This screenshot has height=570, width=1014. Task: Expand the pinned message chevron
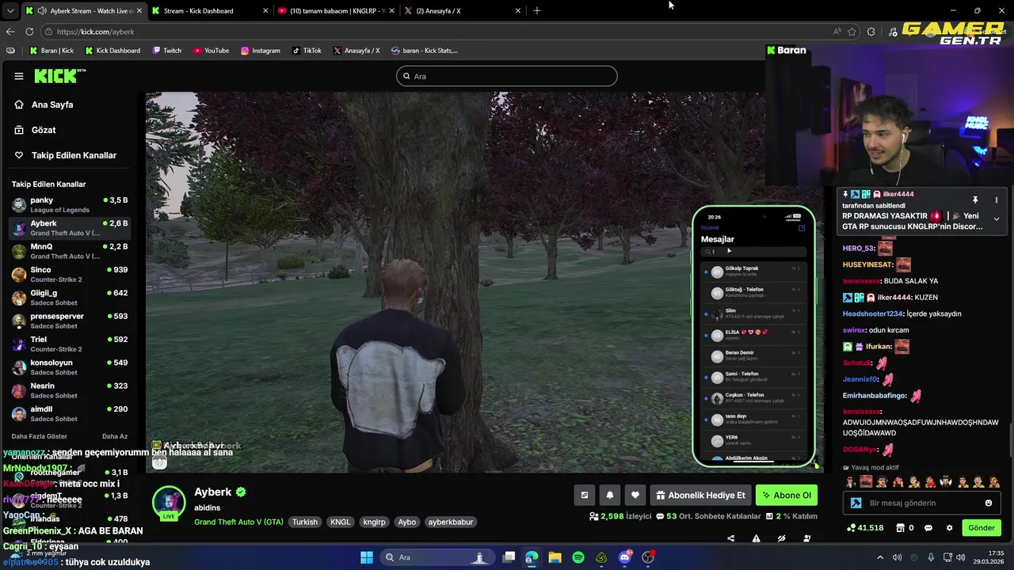(997, 219)
